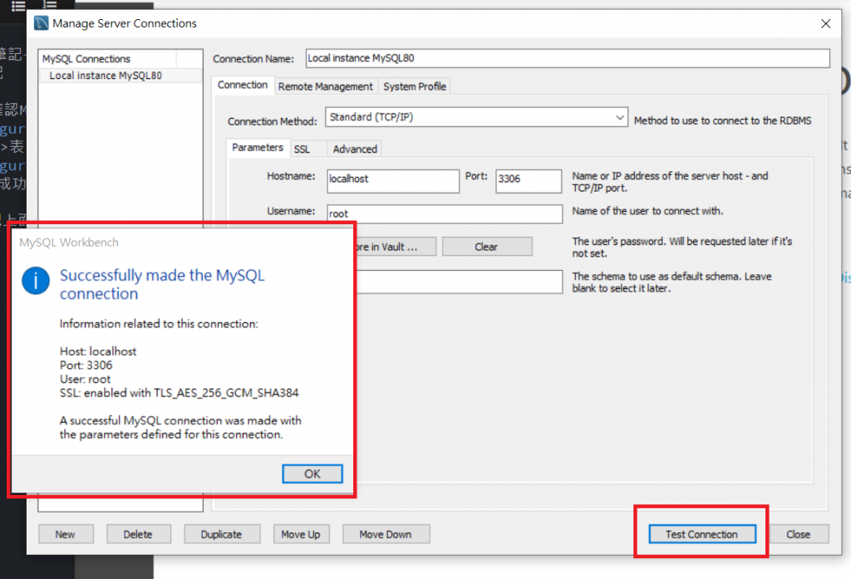The width and height of the screenshot is (851, 579).
Task: Close the Manage Server Connections window
Action: pyautogui.click(x=825, y=23)
